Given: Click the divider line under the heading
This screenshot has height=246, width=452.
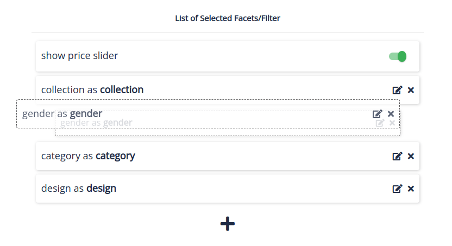Looking at the screenshot, I should click(227, 32).
